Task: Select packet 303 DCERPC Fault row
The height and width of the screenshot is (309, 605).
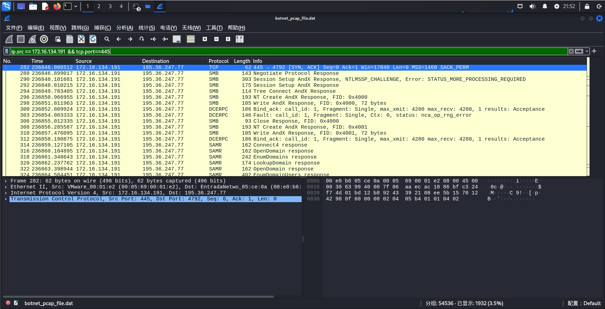Action: (x=295, y=115)
